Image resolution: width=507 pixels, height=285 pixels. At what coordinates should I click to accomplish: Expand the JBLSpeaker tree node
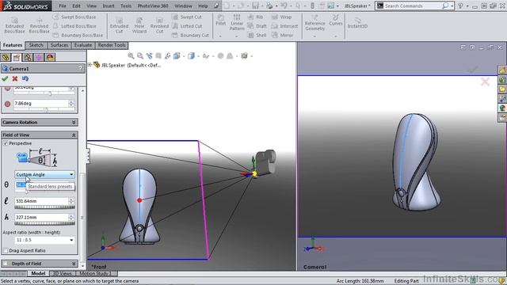[90, 65]
